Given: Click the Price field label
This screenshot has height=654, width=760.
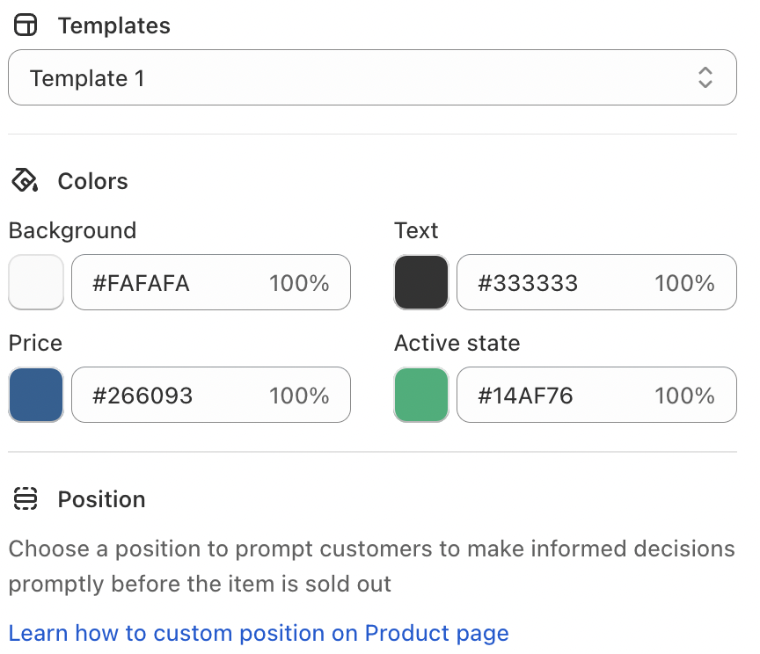Looking at the screenshot, I should point(35,343).
